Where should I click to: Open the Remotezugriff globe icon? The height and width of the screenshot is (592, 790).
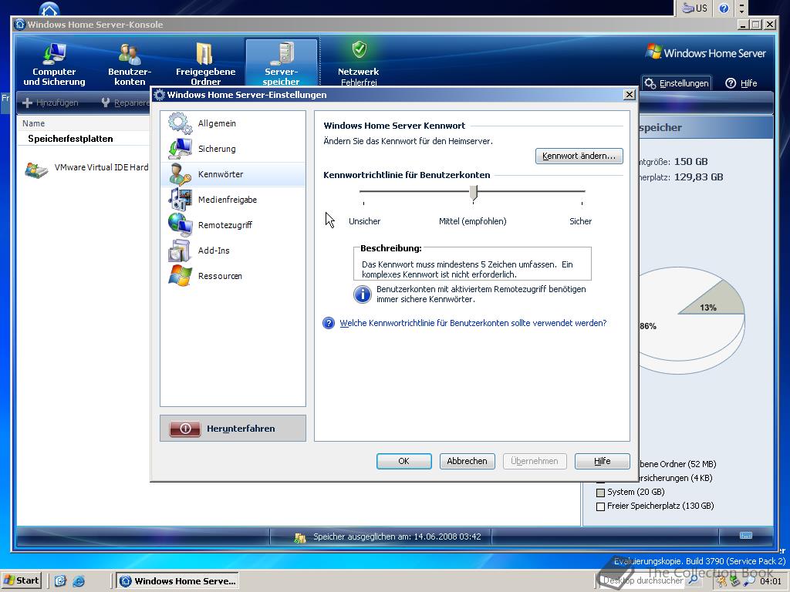pos(180,225)
